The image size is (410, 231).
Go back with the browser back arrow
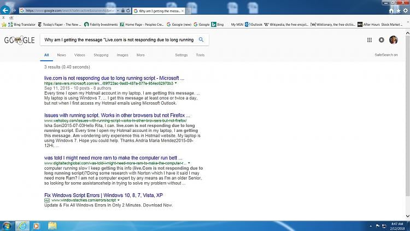pyautogui.click(x=5, y=10)
